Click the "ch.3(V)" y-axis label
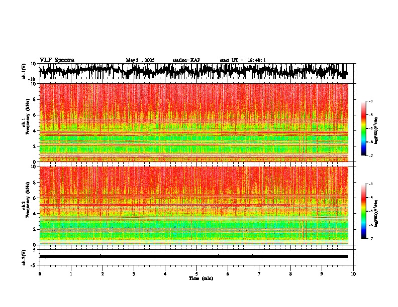The image size is (398, 307). (x=24, y=258)
